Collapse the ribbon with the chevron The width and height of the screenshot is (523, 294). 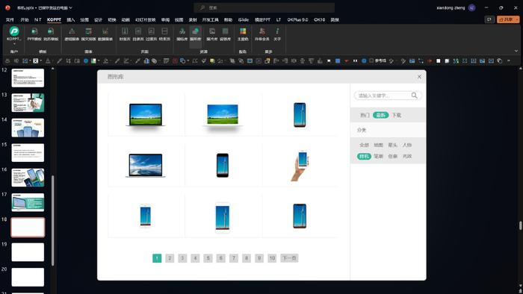click(516, 51)
